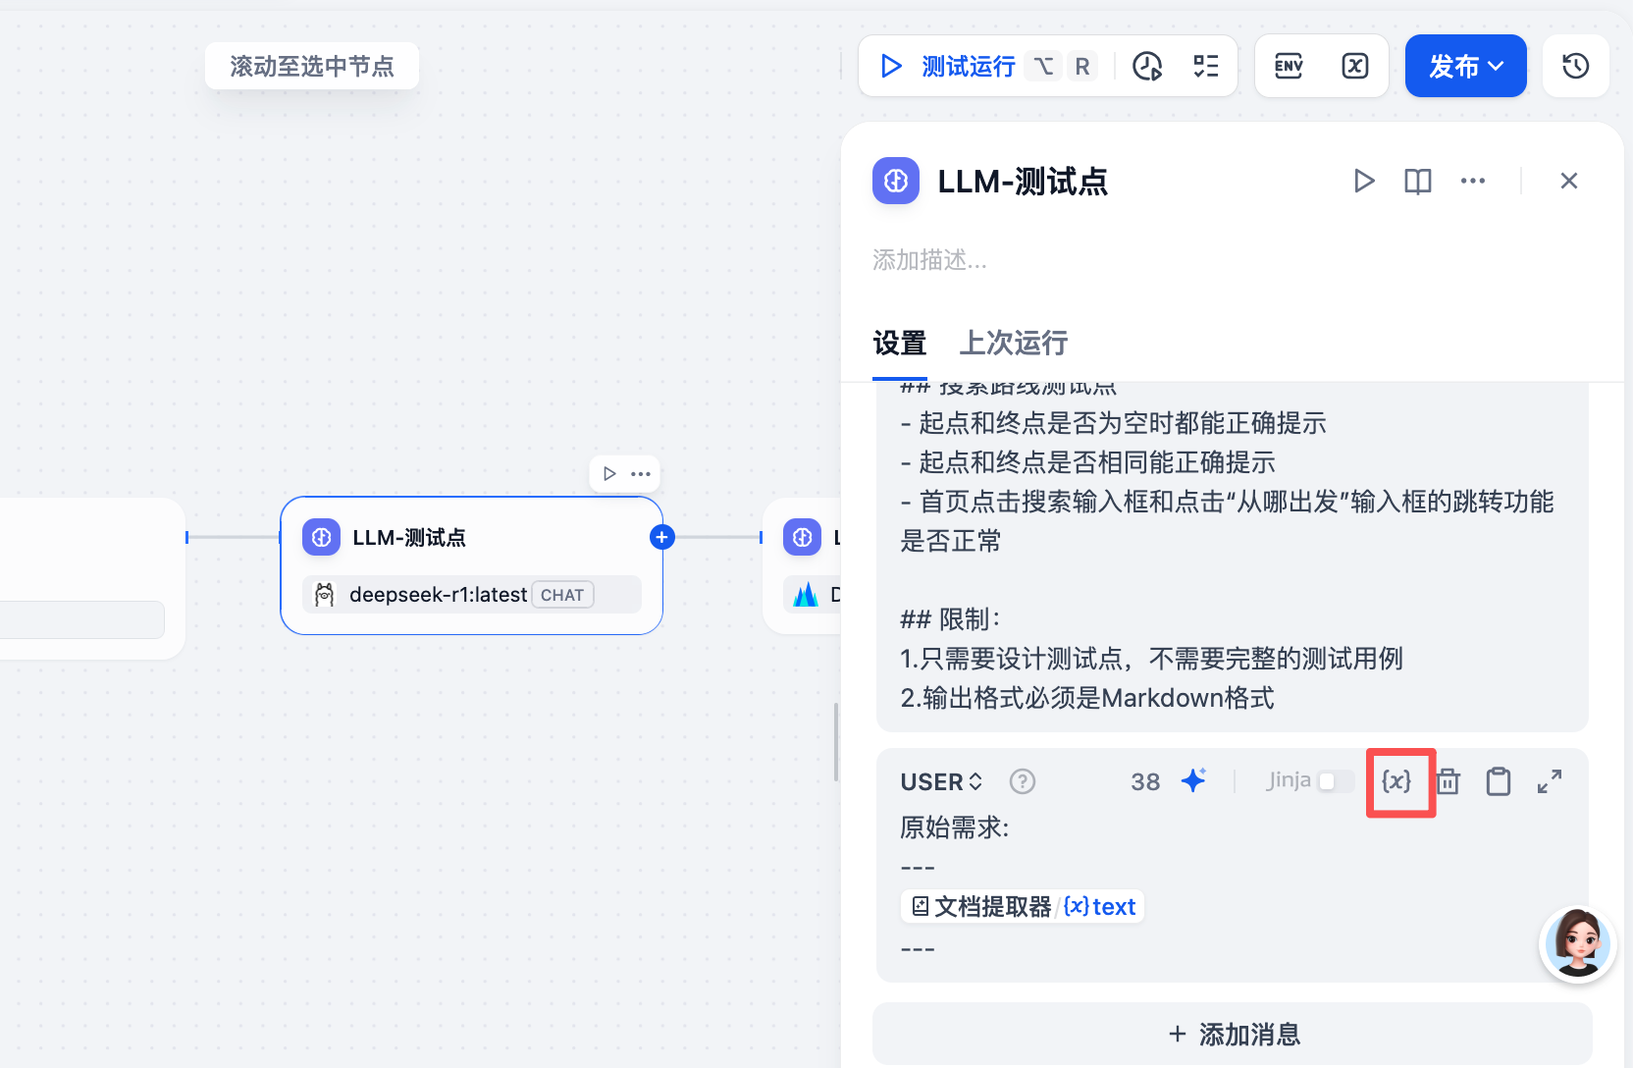Screen dimensions: 1633x1068
Task: Select the partially visible LLM node at right
Action: (803, 565)
